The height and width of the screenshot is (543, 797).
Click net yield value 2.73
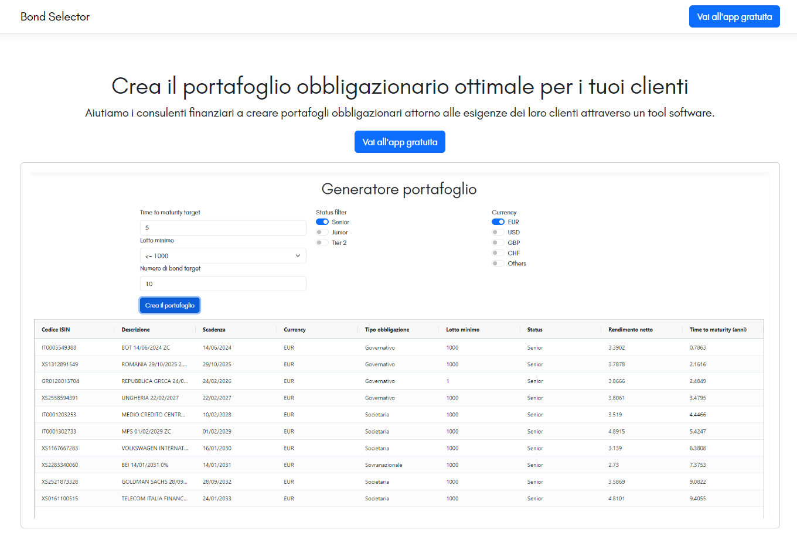(614, 465)
